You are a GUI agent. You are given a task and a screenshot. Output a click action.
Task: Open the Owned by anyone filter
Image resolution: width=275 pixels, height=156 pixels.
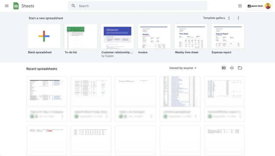[183, 68]
